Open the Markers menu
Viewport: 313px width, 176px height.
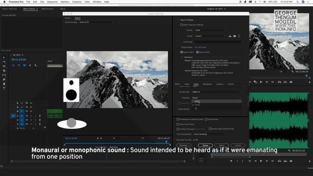click(x=65, y=2)
